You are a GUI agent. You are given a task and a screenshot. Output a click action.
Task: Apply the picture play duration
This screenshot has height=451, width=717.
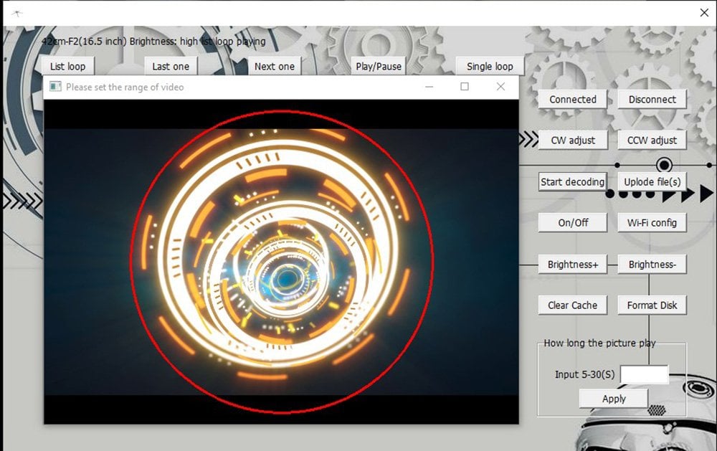click(x=614, y=399)
